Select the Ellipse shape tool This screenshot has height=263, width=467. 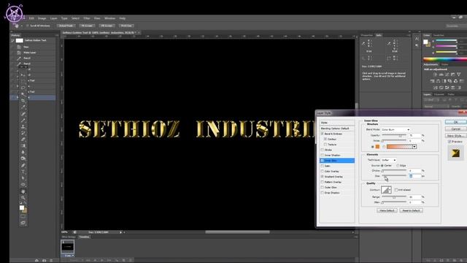[x=23, y=185]
